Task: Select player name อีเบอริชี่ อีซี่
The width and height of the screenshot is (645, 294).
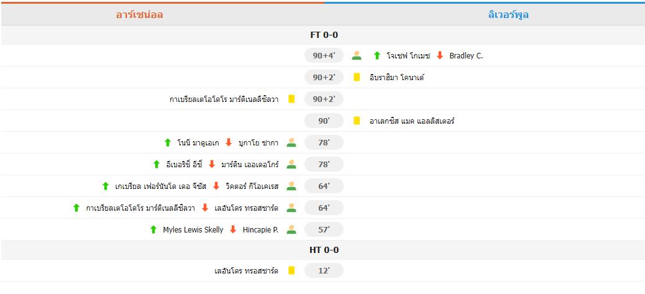Action: pyautogui.click(x=185, y=165)
